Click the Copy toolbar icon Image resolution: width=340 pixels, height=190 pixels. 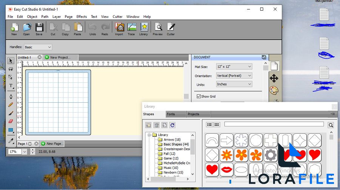tap(65, 29)
